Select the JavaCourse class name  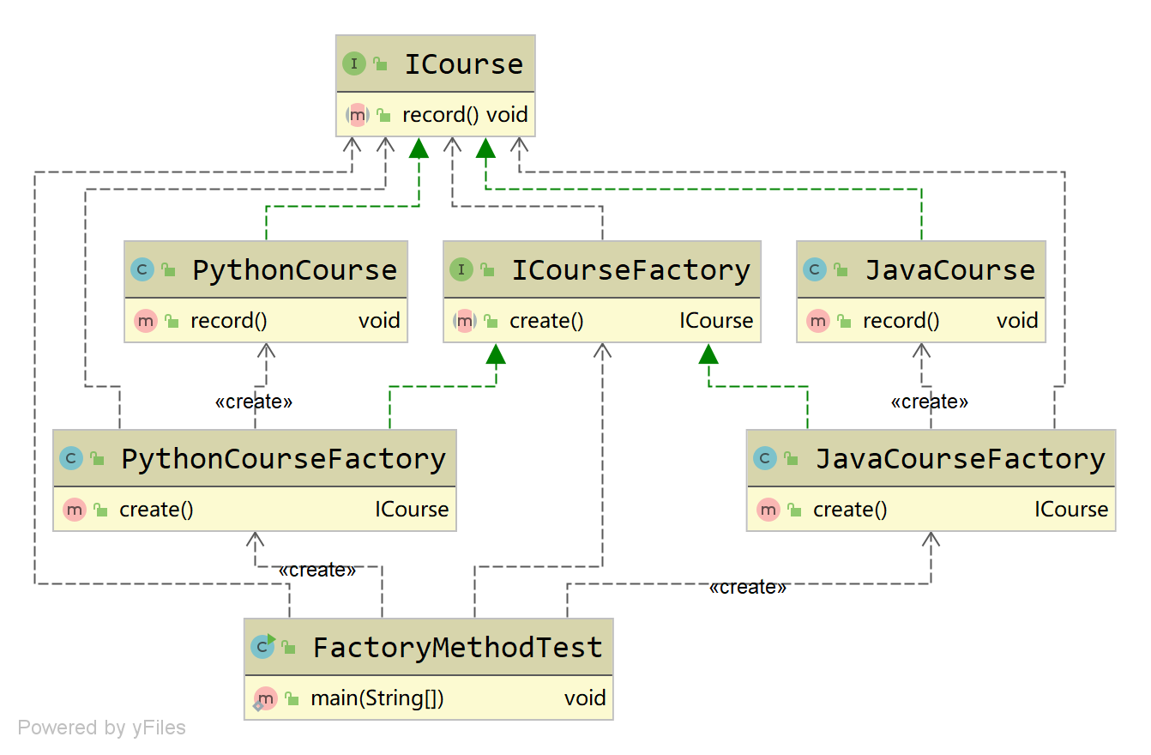pos(950,270)
